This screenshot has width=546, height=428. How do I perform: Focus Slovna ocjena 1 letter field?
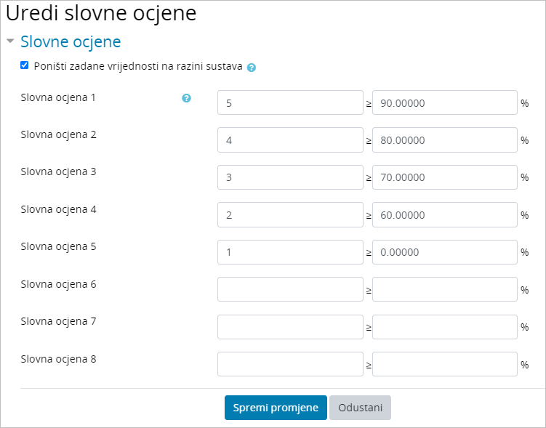(290, 103)
